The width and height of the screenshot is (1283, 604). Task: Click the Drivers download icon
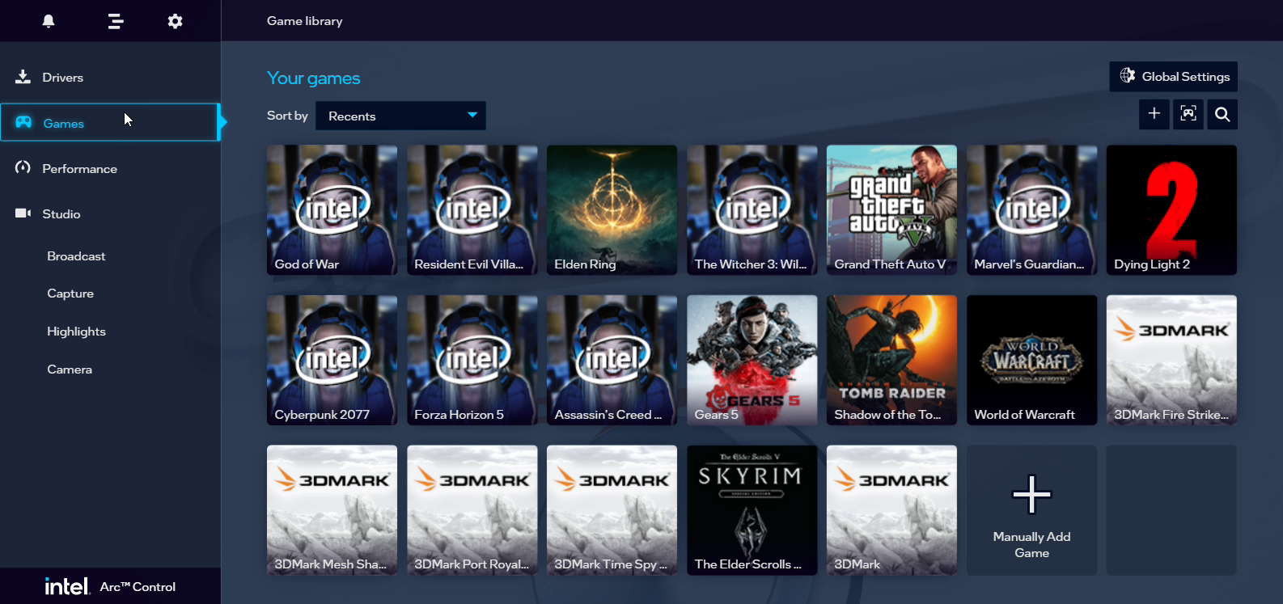(23, 77)
